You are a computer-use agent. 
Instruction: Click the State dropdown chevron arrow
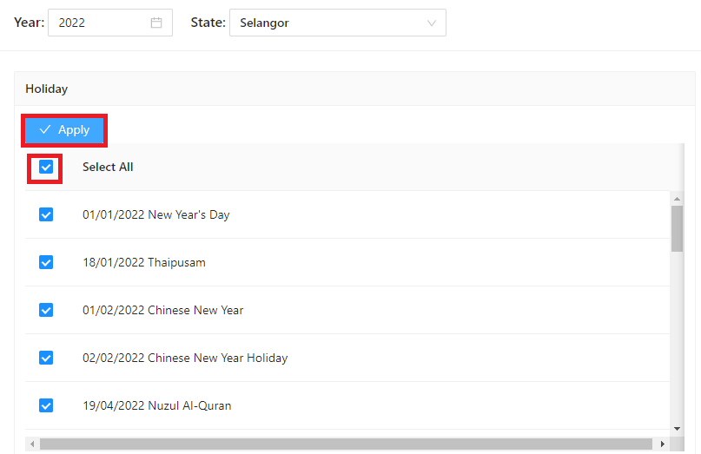click(x=432, y=23)
